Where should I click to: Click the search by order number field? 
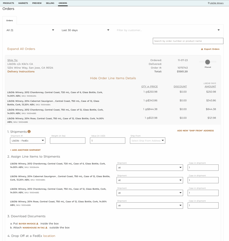click(188, 41)
